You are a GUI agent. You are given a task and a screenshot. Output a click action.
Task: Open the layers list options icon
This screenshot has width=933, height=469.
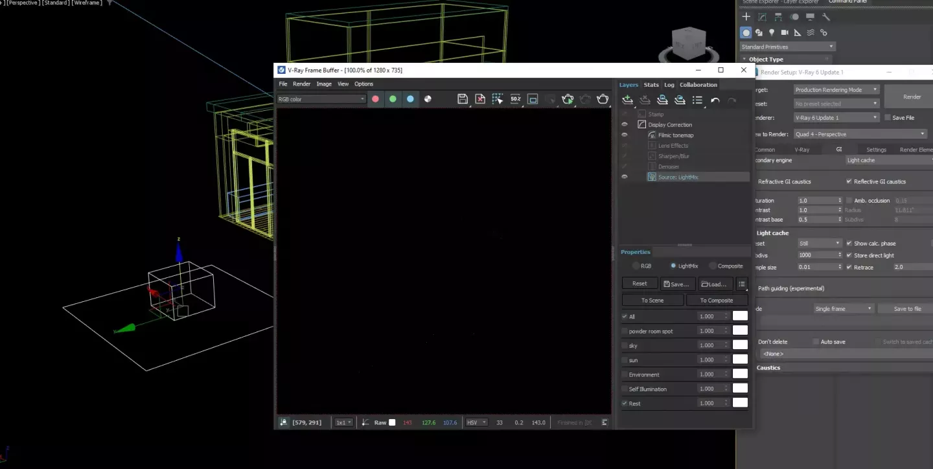(697, 100)
